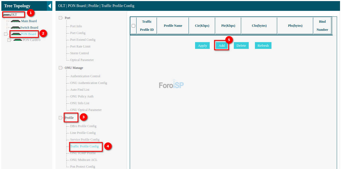The width and height of the screenshot is (343, 169).
Task: Collapse the ONU Manage section
Action: [x=60, y=68]
